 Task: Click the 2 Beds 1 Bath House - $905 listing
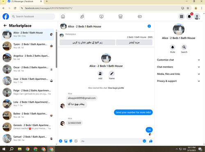[x=140, y=37]
